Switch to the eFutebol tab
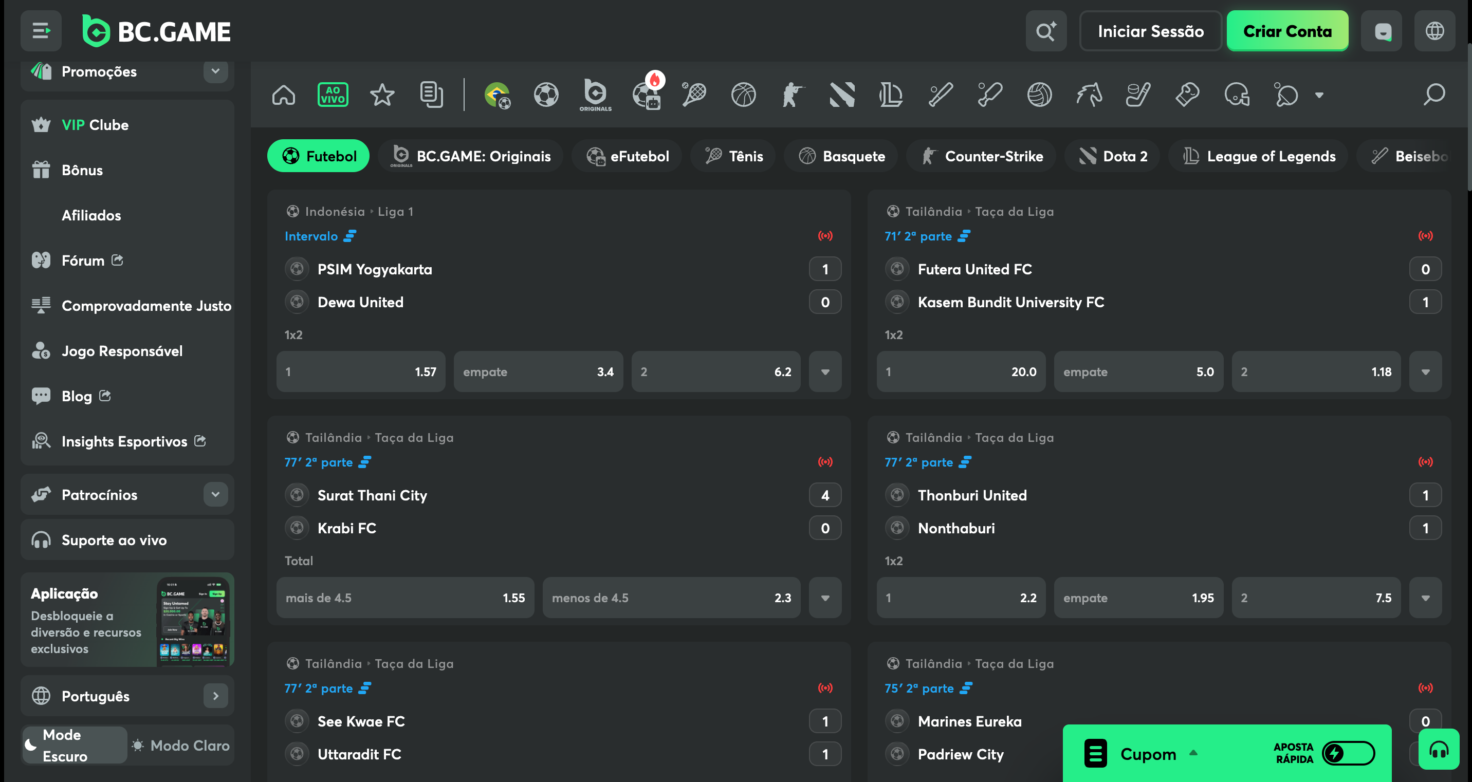Image resolution: width=1472 pixels, height=782 pixels. (627, 156)
